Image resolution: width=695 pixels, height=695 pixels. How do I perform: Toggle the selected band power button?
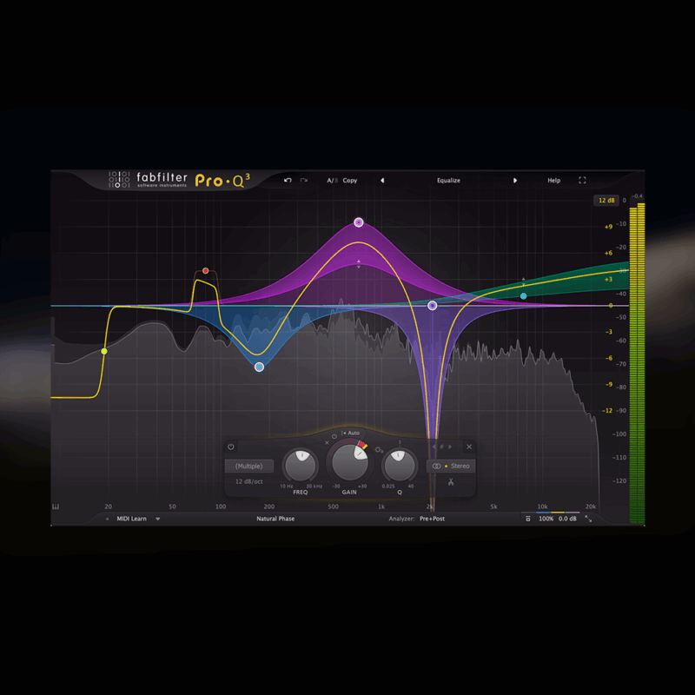[x=231, y=447]
